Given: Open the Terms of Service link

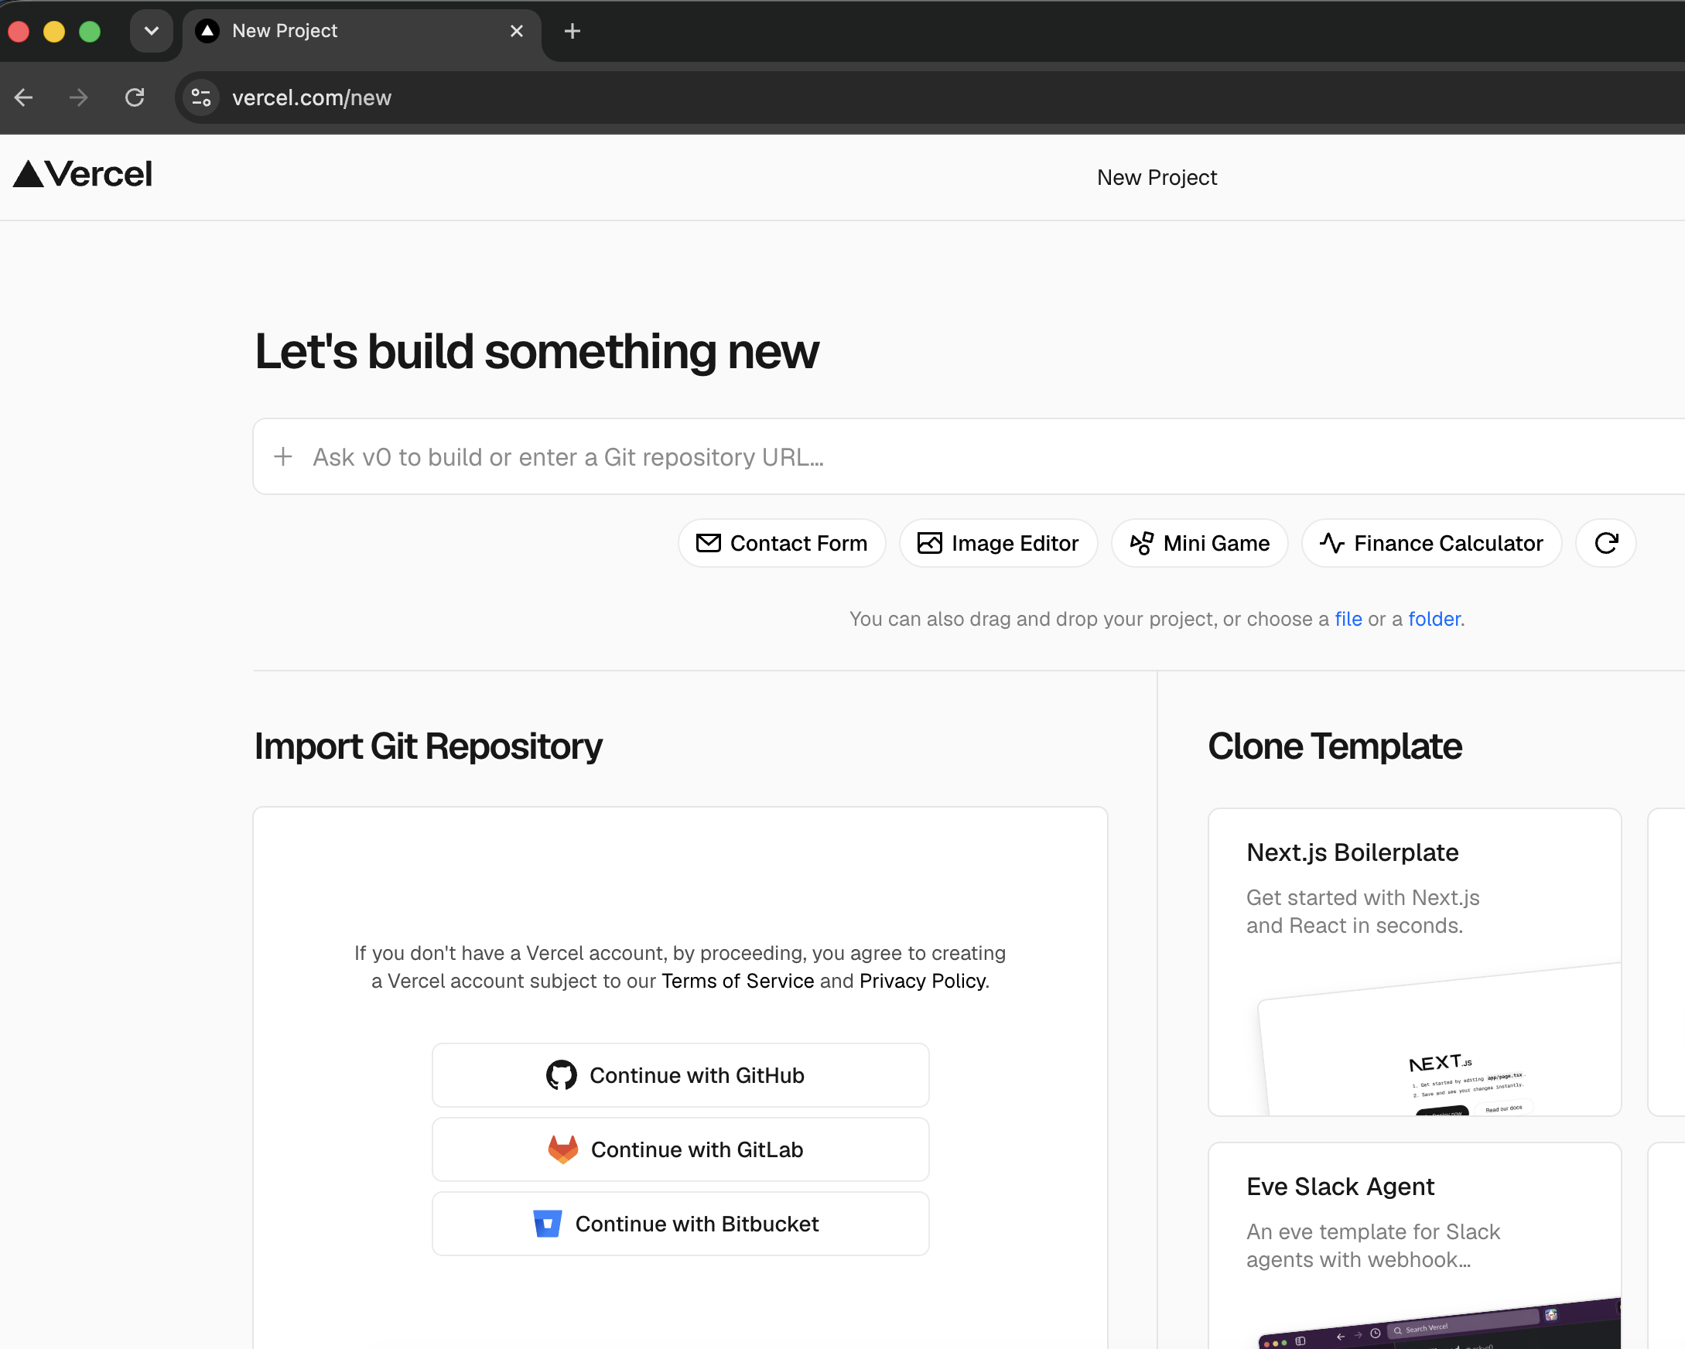Looking at the screenshot, I should tap(738, 981).
